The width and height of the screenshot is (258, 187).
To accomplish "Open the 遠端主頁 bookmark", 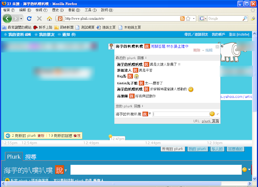I will pyautogui.click(x=106, y=27).
